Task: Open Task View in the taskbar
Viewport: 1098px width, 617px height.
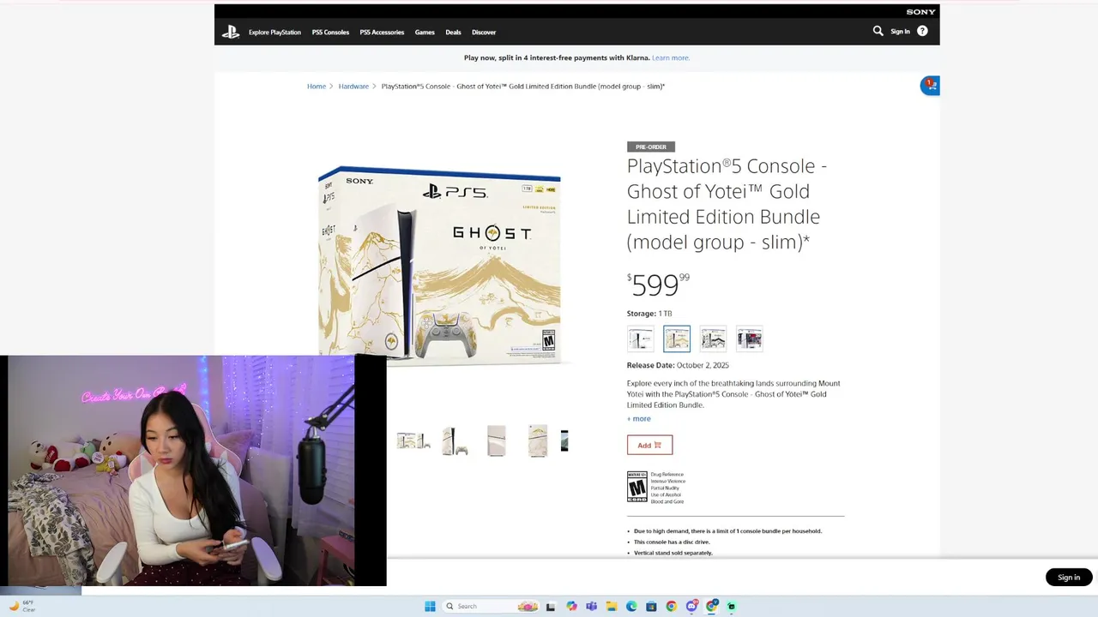Action: point(551,606)
